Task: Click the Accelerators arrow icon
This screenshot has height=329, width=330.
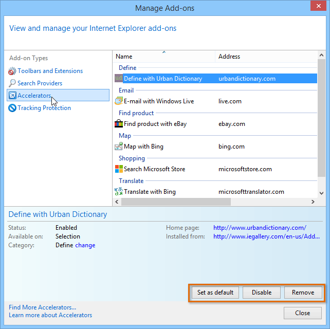Action: [x=12, y=95]
